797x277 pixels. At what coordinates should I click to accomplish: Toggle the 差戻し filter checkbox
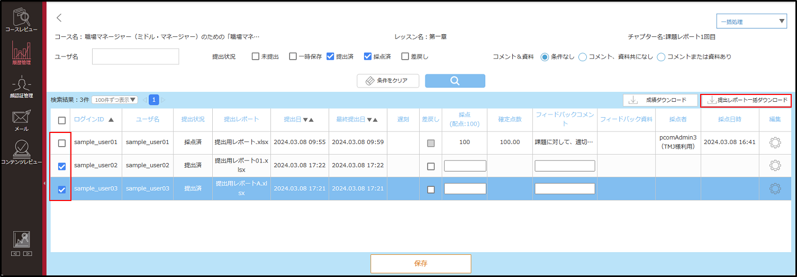(405, 56)
